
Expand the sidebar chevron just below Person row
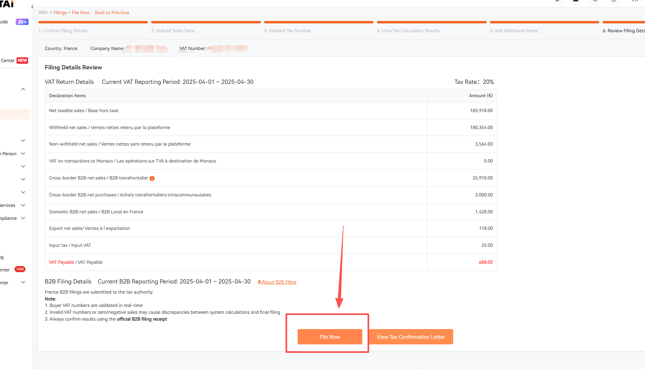(x=23, y=167)
